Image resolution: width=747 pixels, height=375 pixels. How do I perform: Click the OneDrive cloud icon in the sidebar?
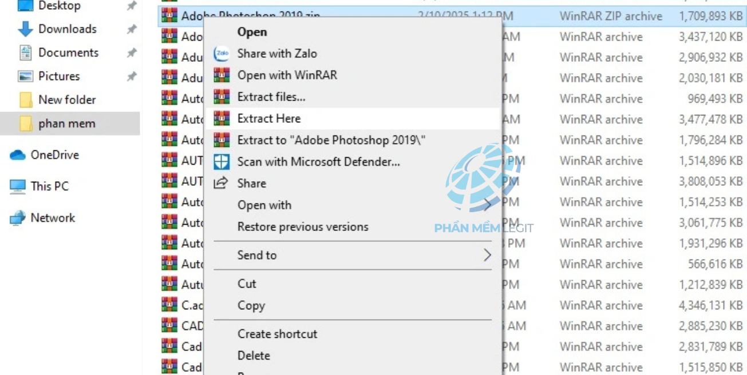[18, 155]
